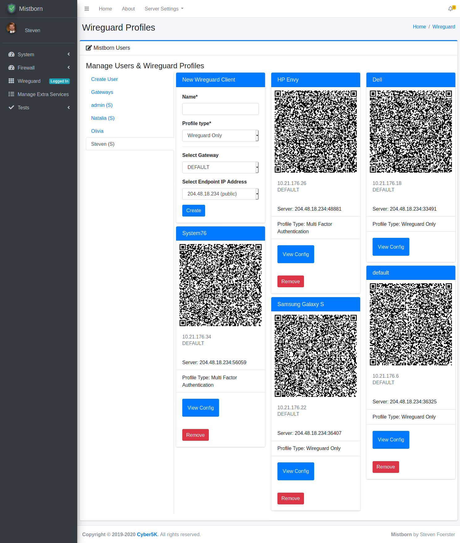View Config for the HP Envy profile

(x=296, y=254)
